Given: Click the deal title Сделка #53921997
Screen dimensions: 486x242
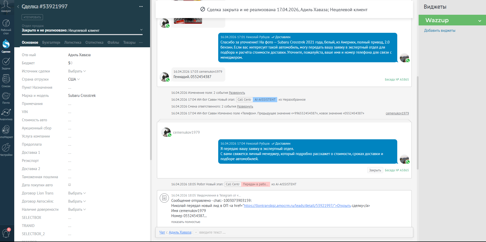Looking at the screenshot, I should click(x=45, y=6).
